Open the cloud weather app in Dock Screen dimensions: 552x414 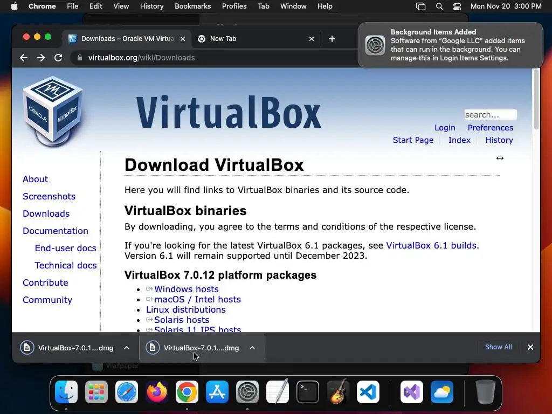click(442, 392)
